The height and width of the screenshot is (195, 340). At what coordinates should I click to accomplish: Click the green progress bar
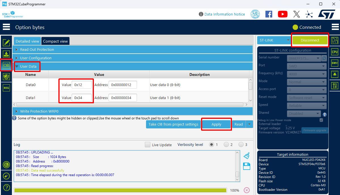pyautogui.click(x=120, y=190)
